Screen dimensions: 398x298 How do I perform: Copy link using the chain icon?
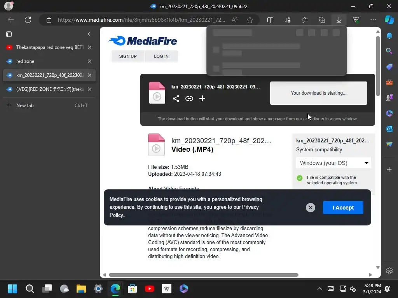tap(189, 98)
